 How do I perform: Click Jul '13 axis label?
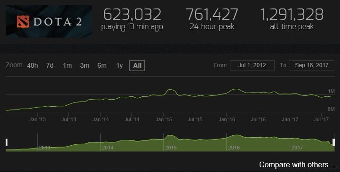69,119
